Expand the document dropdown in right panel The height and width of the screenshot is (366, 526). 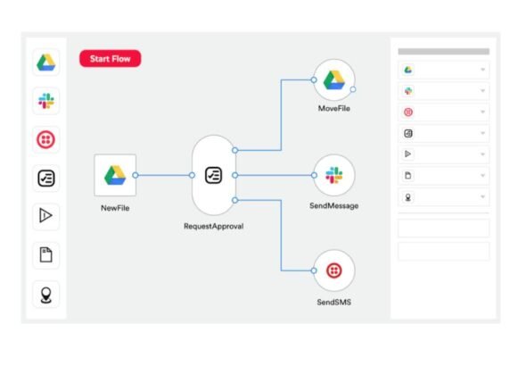[x=443, y=176]
